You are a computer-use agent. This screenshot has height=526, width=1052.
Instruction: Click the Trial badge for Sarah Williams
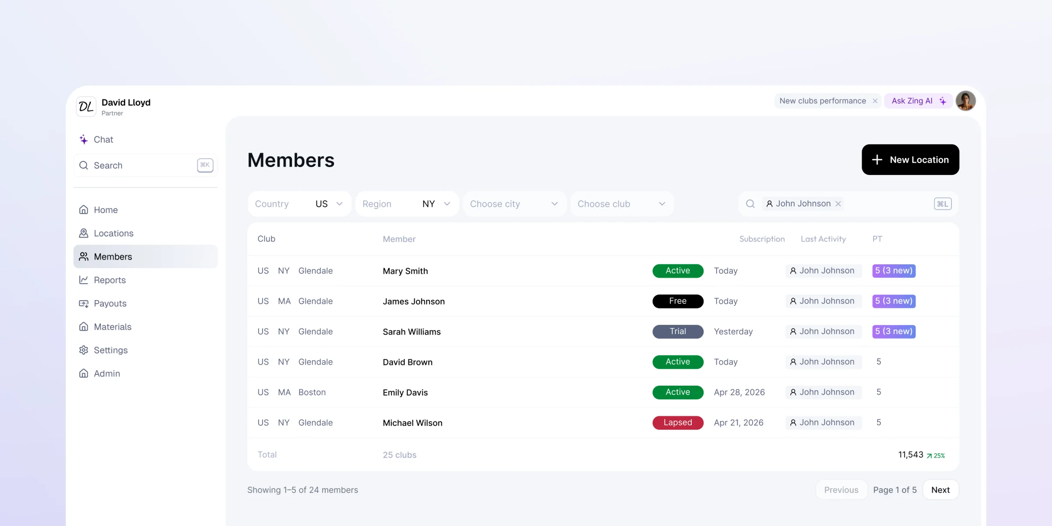pyautogui.click(x=678, y=331)
